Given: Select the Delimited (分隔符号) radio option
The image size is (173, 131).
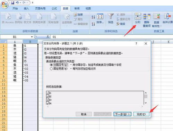Looking at the screenshot, I should pyautogui.click(x=51, y=65).
